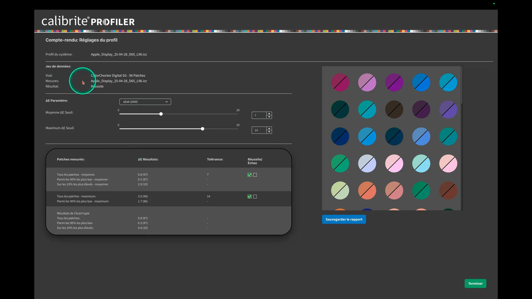Click profile name Apple_Display_25-04-28_D65_L96.icc beside Profil du système
This screenshot has width=532, height=299.
pos(119,55)
